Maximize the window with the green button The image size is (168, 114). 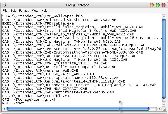pos(158,5)
